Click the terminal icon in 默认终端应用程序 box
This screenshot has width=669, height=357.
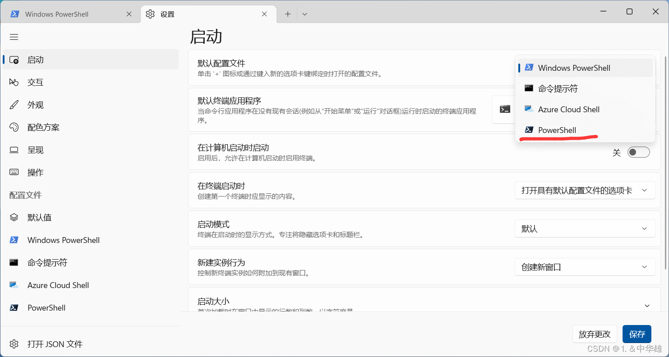pos(505,109)
